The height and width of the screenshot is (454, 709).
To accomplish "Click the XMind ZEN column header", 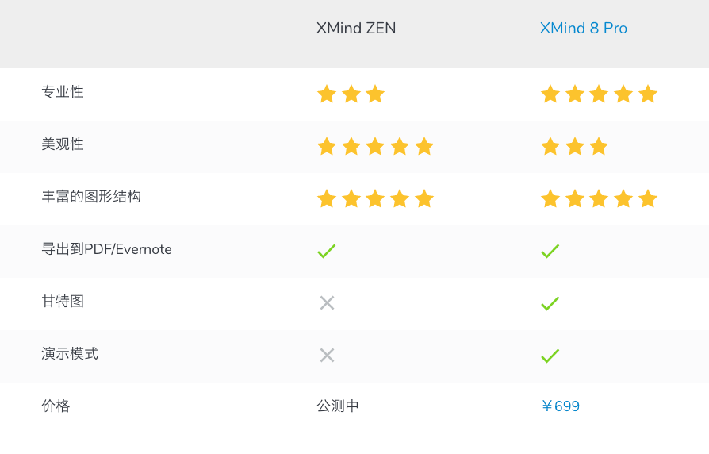I will tap(356, 29).
